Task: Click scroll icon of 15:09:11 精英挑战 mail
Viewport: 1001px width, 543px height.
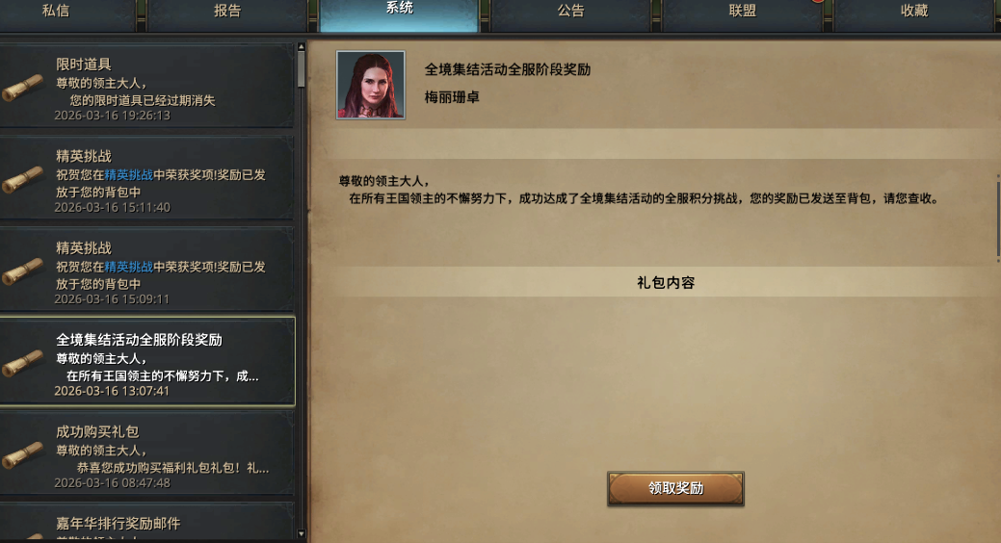Action: click(22, 271)
